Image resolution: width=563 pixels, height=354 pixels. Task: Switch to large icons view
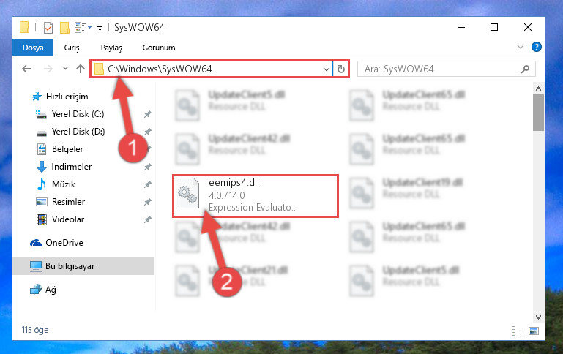(x=534, y=331)
